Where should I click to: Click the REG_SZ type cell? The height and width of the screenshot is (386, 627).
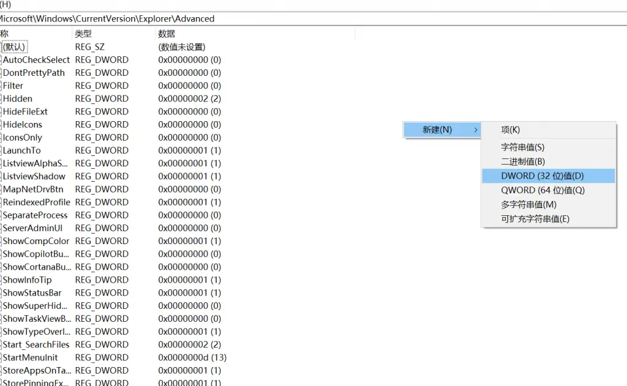tap(89, 47)
